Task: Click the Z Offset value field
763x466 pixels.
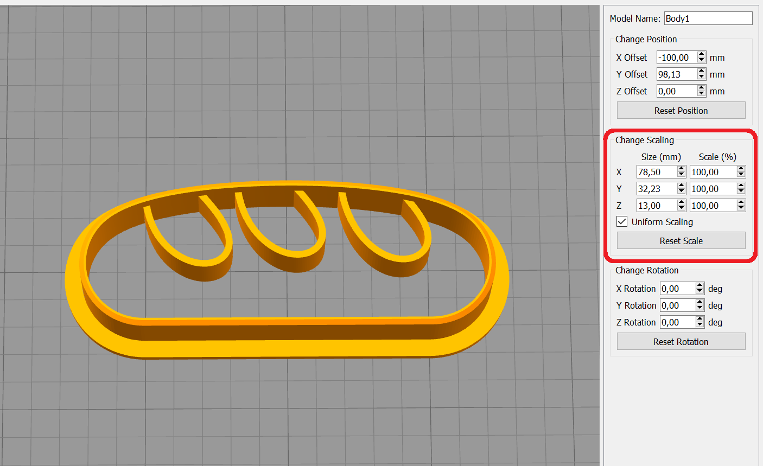Action: 677,91
